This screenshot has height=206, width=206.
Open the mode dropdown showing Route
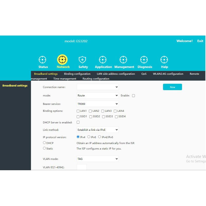click(98, 96)
